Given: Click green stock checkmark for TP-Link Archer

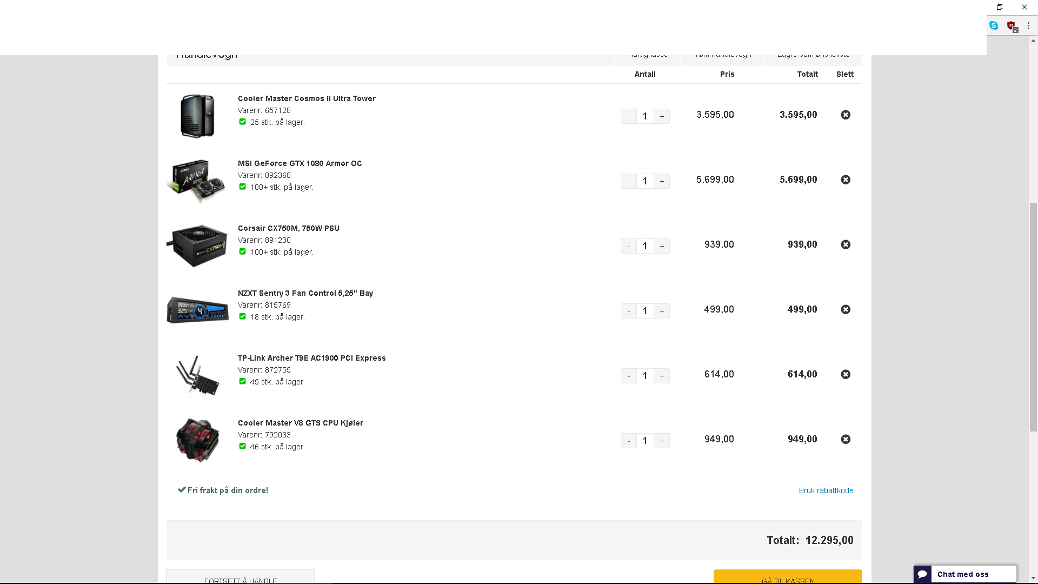Looking at the screenshot, I should coord(242,381).
